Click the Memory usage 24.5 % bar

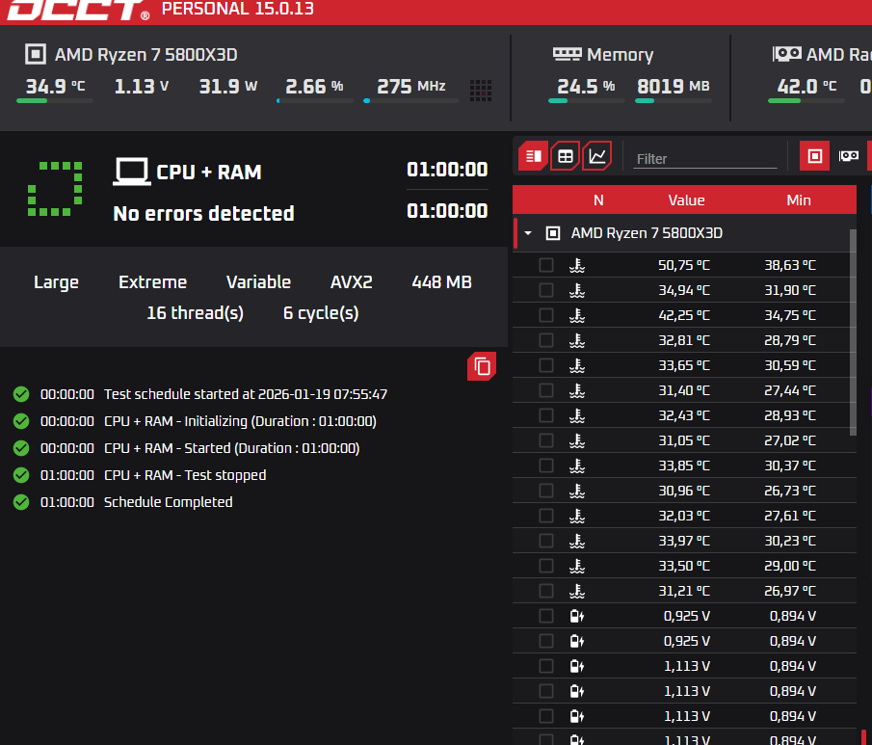tap(586, 100)
